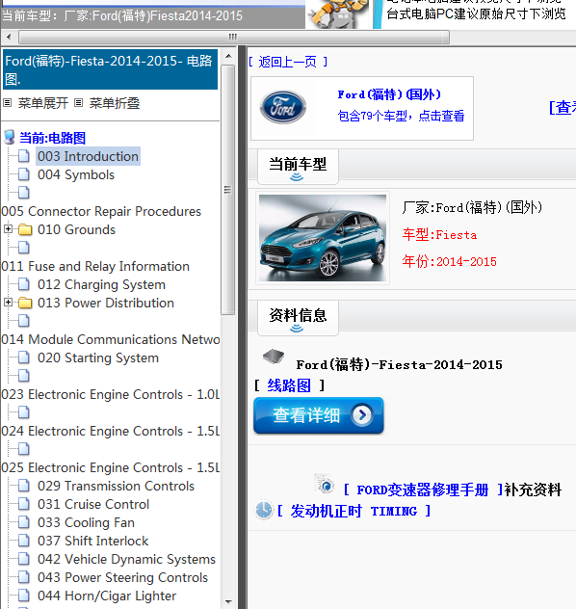Click the Ford-Fiesta-2014-2015 电路图 header

pyautogui.click(x=110, y=69)
